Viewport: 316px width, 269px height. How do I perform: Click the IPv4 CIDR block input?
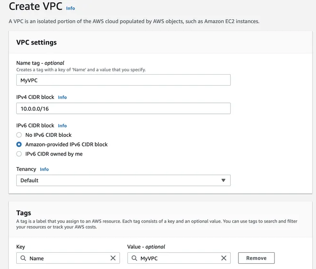(x=124, y=108)
